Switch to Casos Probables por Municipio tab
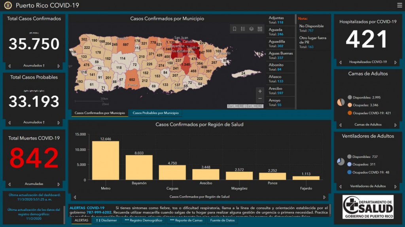405x227 pixels. coord(155,113)
